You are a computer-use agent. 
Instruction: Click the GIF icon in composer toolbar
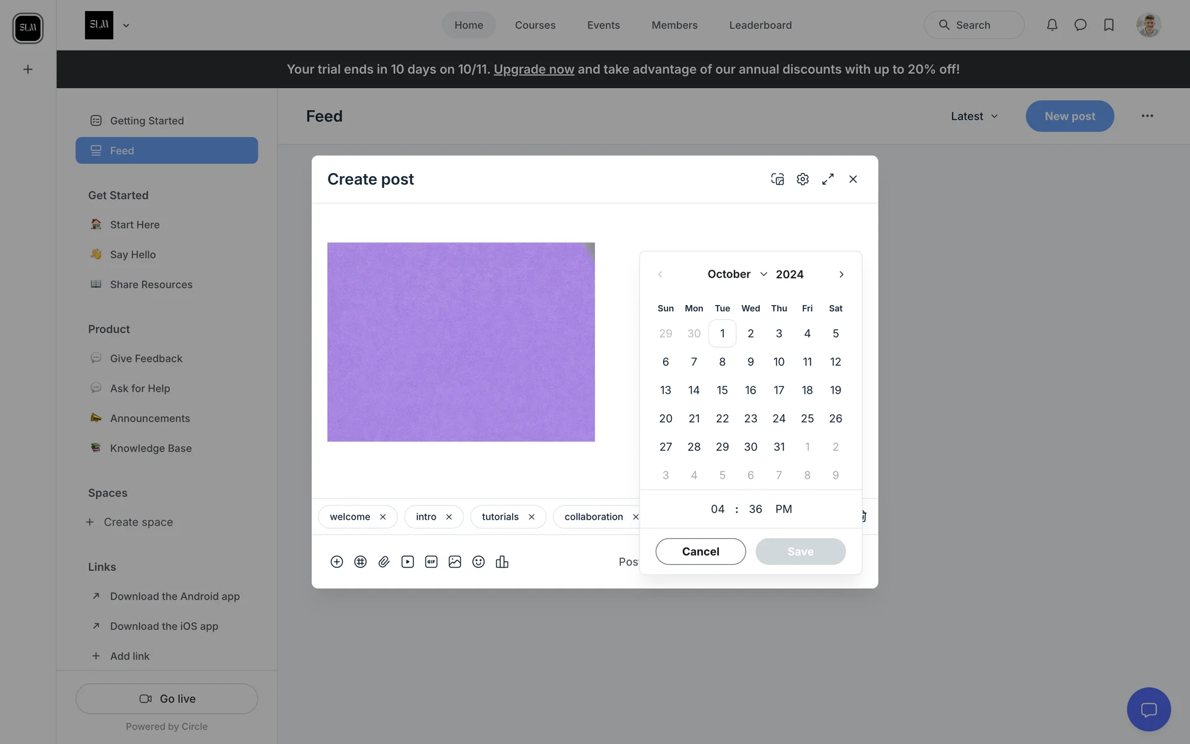pos(431,562)
